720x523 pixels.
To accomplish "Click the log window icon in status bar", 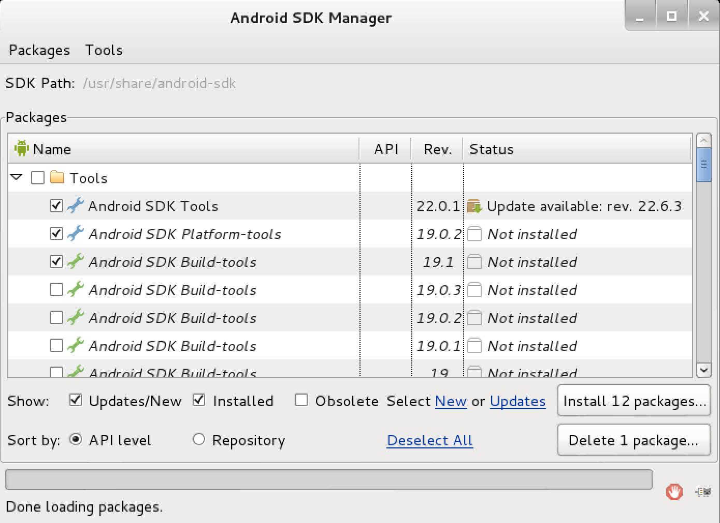I will click(x=703, y=492).
